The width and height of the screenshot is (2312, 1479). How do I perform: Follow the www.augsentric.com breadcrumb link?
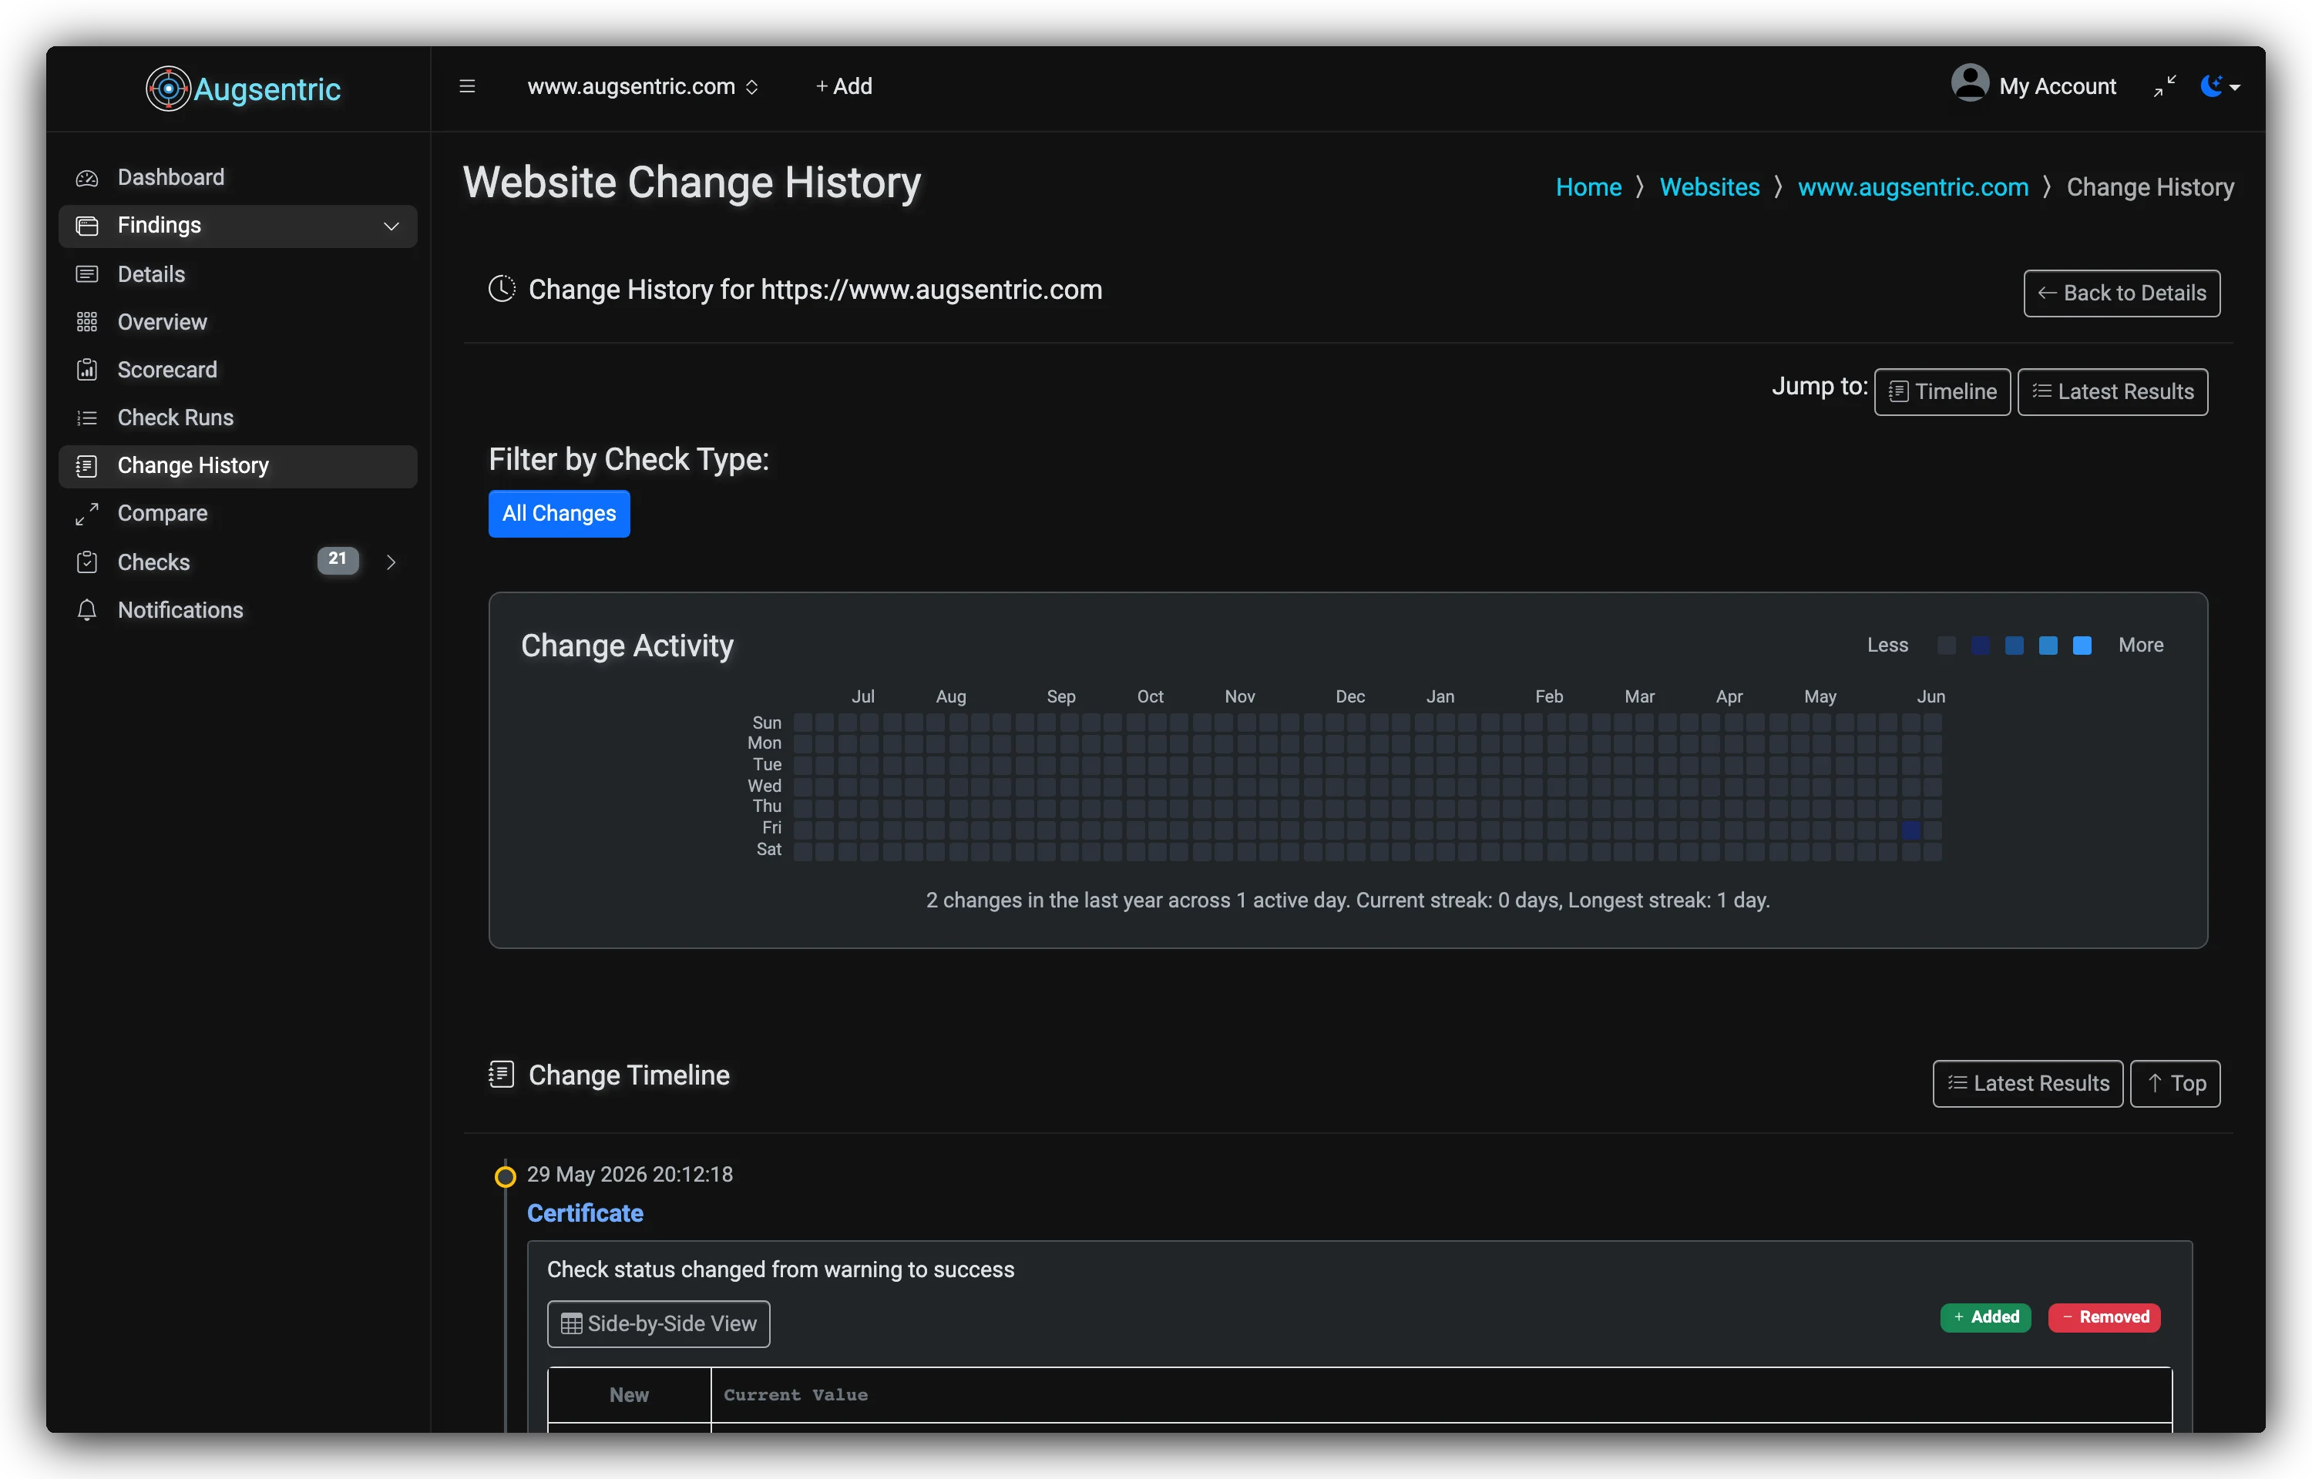pos(1913,187)
